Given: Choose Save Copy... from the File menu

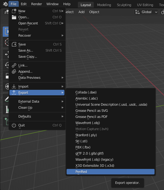Looking at the screenshot, I should click(x=37, y=57).
